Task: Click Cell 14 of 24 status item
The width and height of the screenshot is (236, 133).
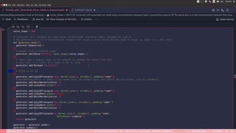Action: pos(131,131)
